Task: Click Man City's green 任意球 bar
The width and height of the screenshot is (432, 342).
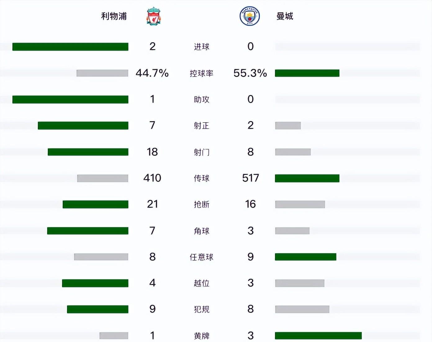Action: (x=305, y=257)
